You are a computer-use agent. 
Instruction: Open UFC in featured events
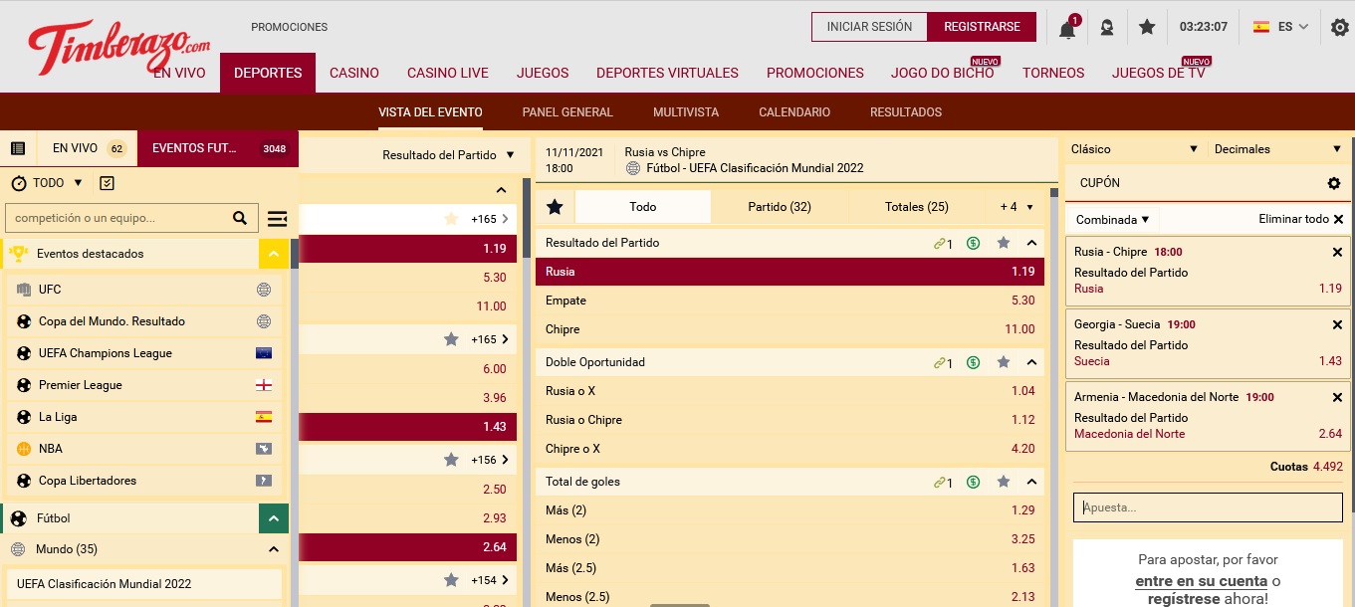(x=144, y=290)
